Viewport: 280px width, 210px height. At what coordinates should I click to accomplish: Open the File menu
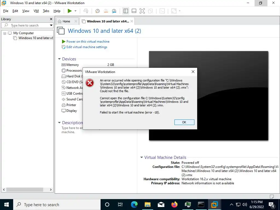[6, 11]
